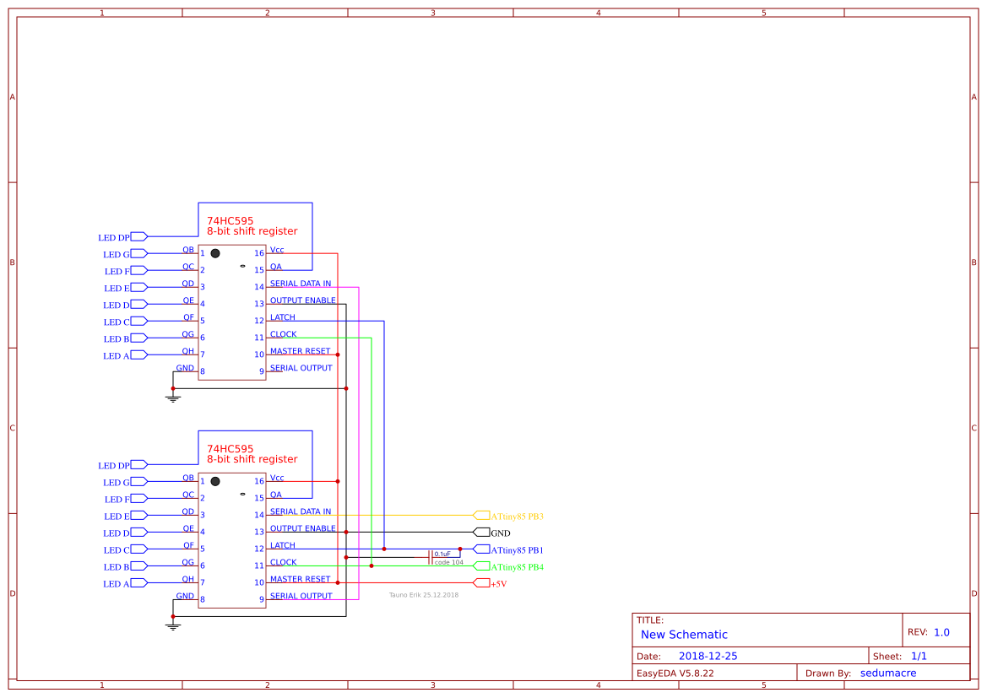This screenshot has height=698, width=987.
Task: Click the ground symbol below the upper register
Action: tap(173, 395)
